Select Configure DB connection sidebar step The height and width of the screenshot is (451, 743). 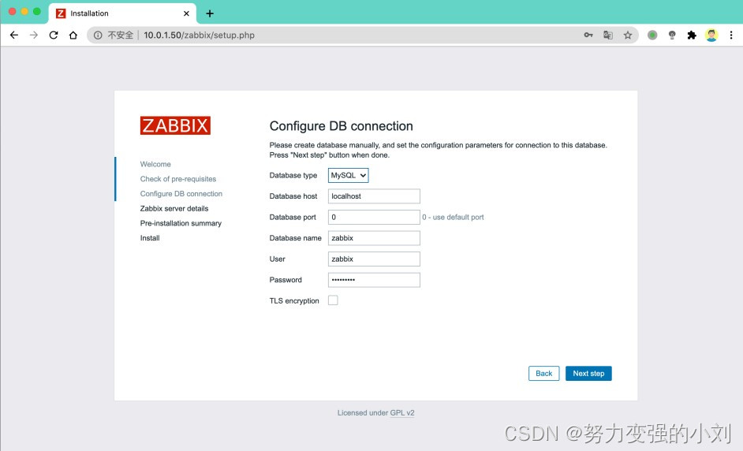pyautogui.click(x=181, y=193)
